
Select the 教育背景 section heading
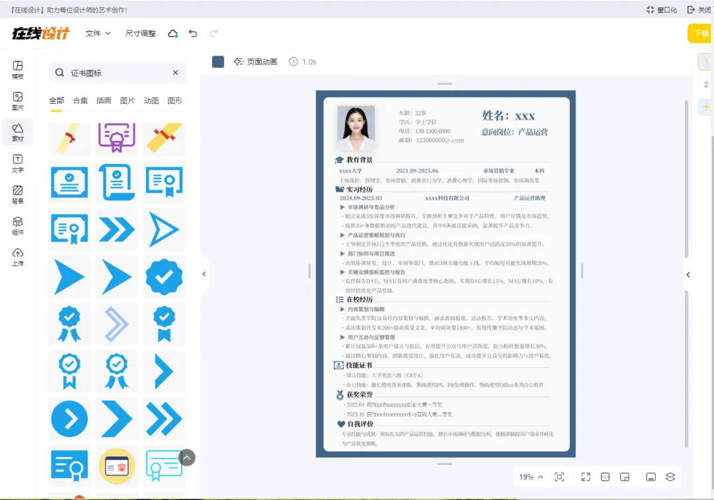(360, 160)
